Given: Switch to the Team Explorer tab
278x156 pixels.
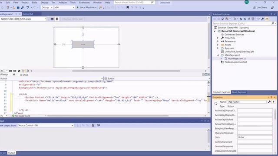Looking at the screenshot, I should point(239,92).
